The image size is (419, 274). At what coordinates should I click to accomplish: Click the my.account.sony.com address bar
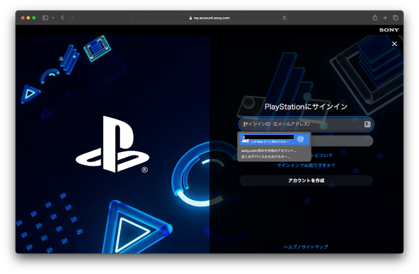point(209,18)
